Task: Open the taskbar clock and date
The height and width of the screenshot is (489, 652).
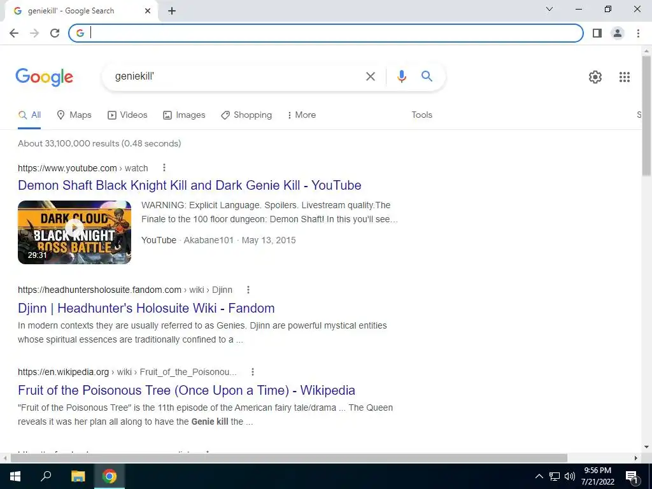Action: click(597, 476)
